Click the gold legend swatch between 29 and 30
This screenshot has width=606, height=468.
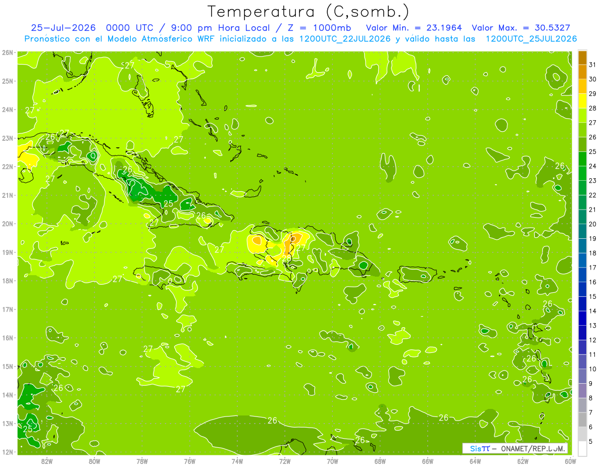582,86
